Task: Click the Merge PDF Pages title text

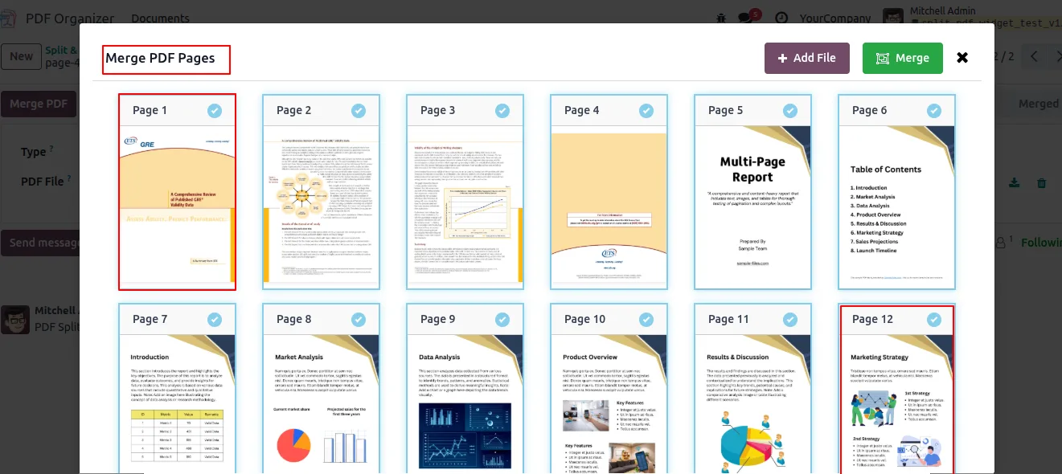Action: click(160, 58)
